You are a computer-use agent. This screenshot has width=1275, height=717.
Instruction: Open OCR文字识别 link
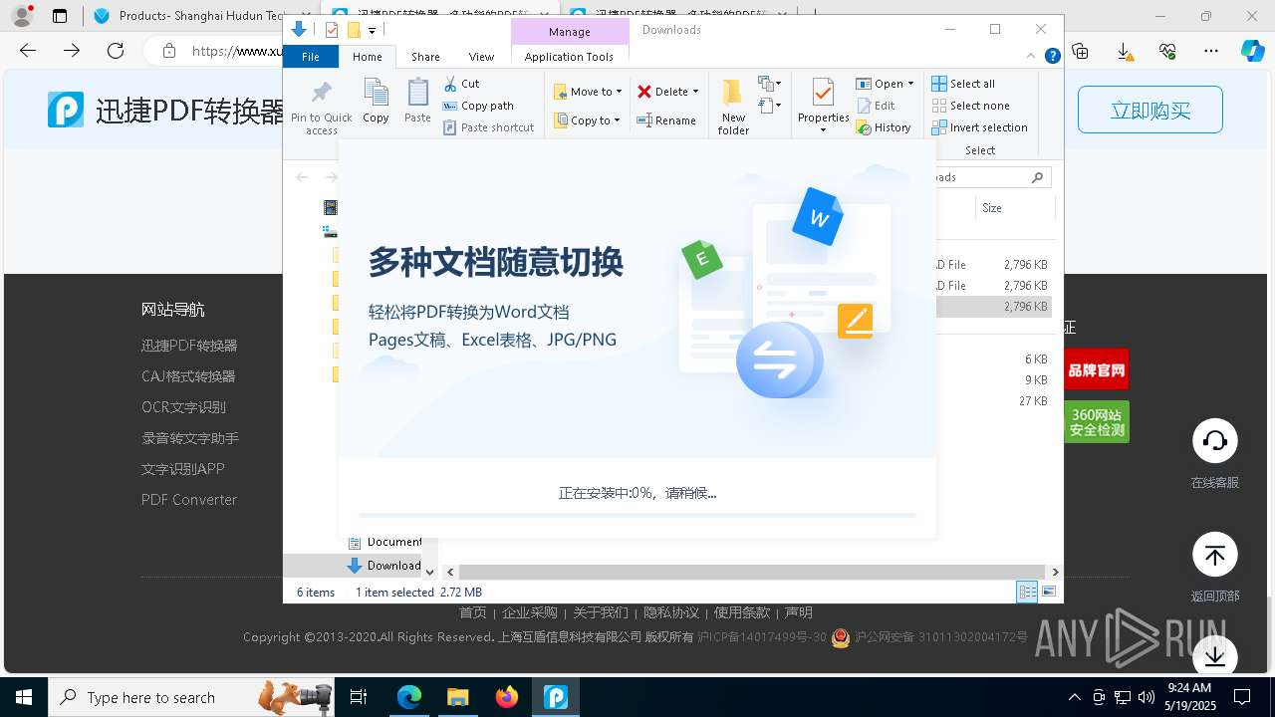click(x=183, y=407)
